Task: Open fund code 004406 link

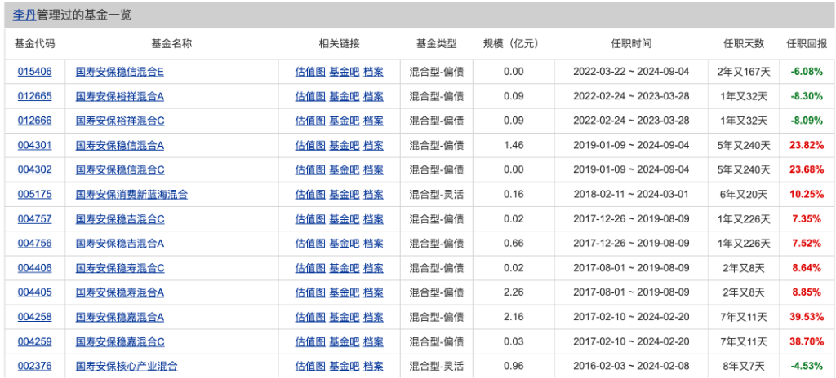Action: coord(34,268)
